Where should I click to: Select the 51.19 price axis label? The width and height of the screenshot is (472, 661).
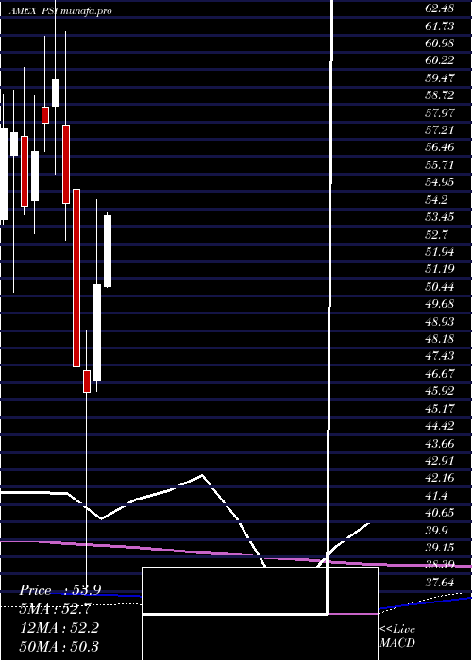[x=439, y=269]
